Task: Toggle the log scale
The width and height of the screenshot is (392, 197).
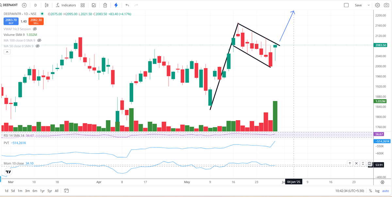Action: (x=378, y=191)
